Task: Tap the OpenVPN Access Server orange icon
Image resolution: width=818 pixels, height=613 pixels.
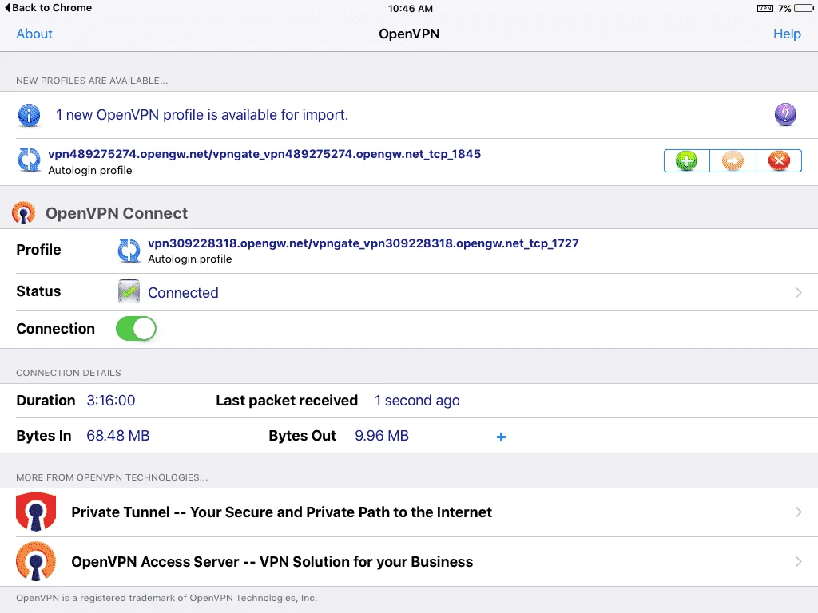Action: coord(36,561)
